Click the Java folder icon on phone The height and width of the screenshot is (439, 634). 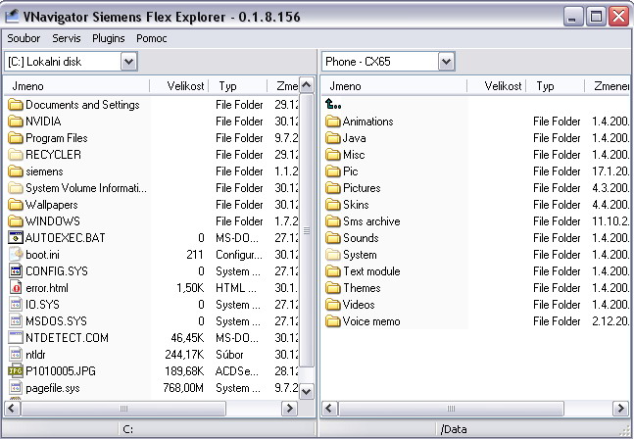click(333, 138)
